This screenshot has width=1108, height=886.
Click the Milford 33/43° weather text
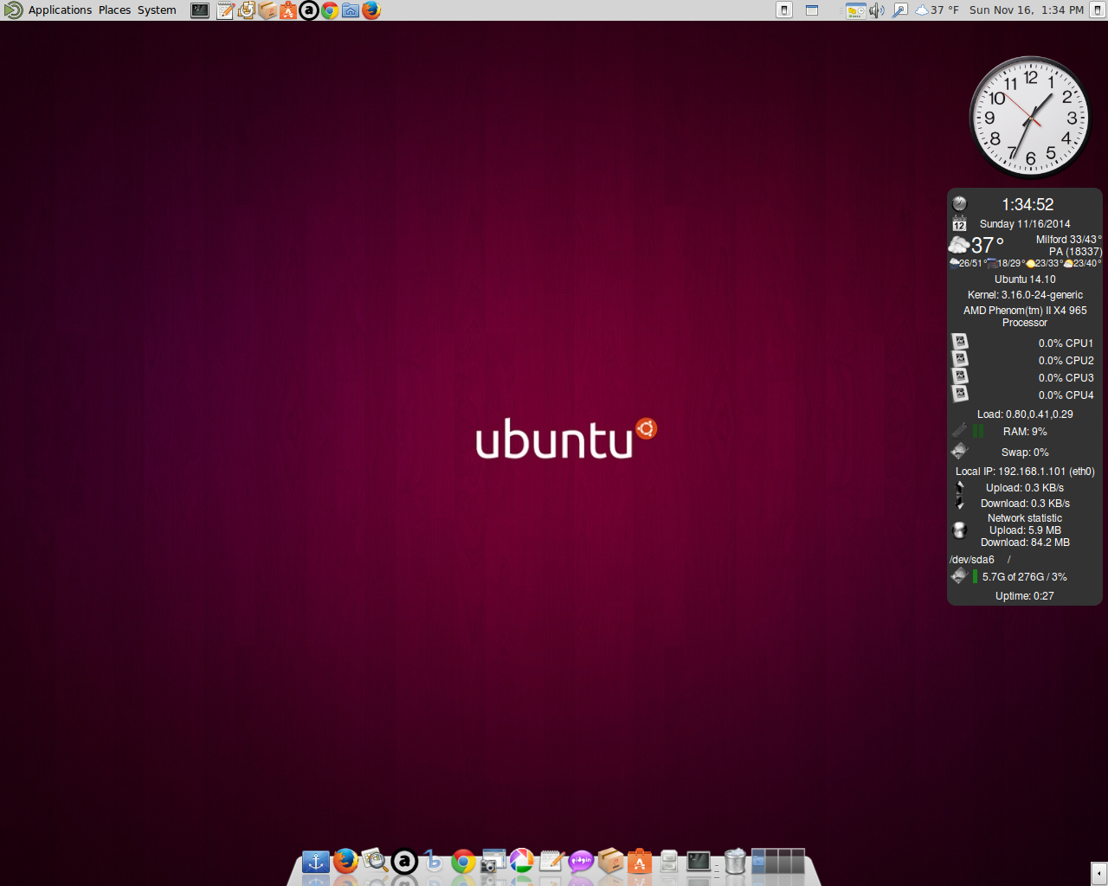[1069, 240]
